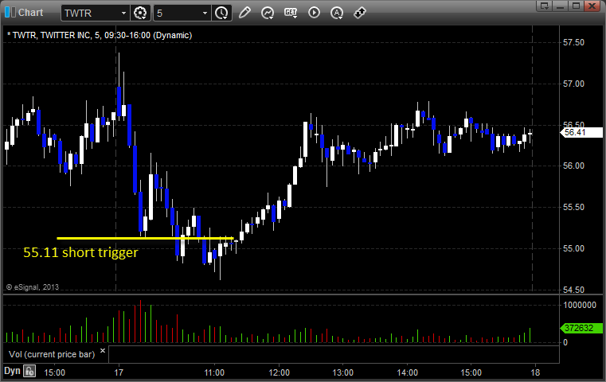Expand the TWTR symbol dropdown arrow
The width and height of the screenshot is (606, 382).
tap(123, 14)
